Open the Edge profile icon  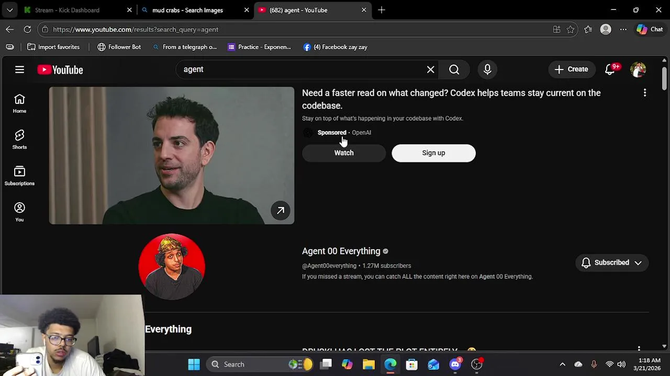coord(606,29)
